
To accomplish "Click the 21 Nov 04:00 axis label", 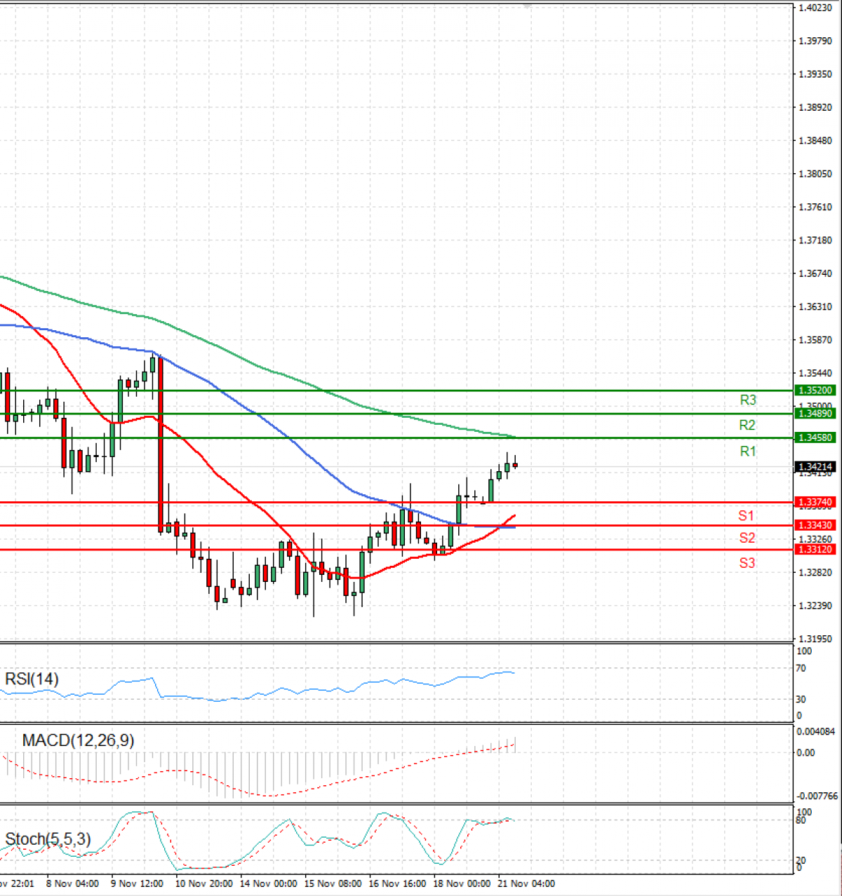I will point(526,883).
